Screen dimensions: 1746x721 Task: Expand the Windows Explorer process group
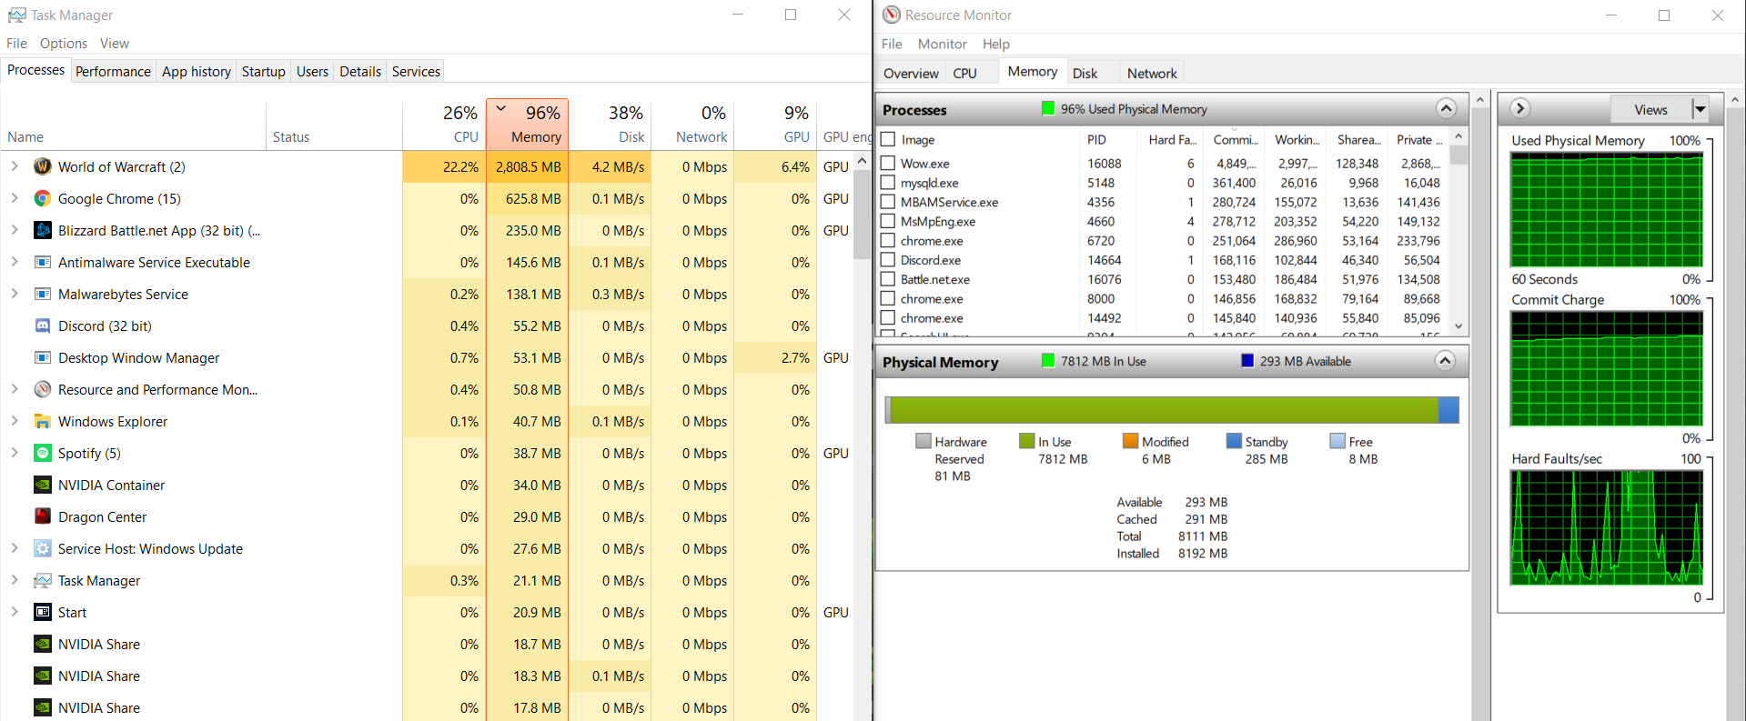(15, 421)
